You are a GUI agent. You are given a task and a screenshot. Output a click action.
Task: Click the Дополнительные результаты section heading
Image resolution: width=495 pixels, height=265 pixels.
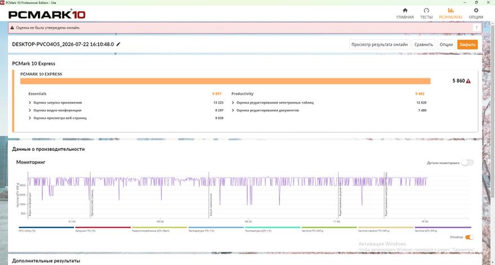coord(46,261)
